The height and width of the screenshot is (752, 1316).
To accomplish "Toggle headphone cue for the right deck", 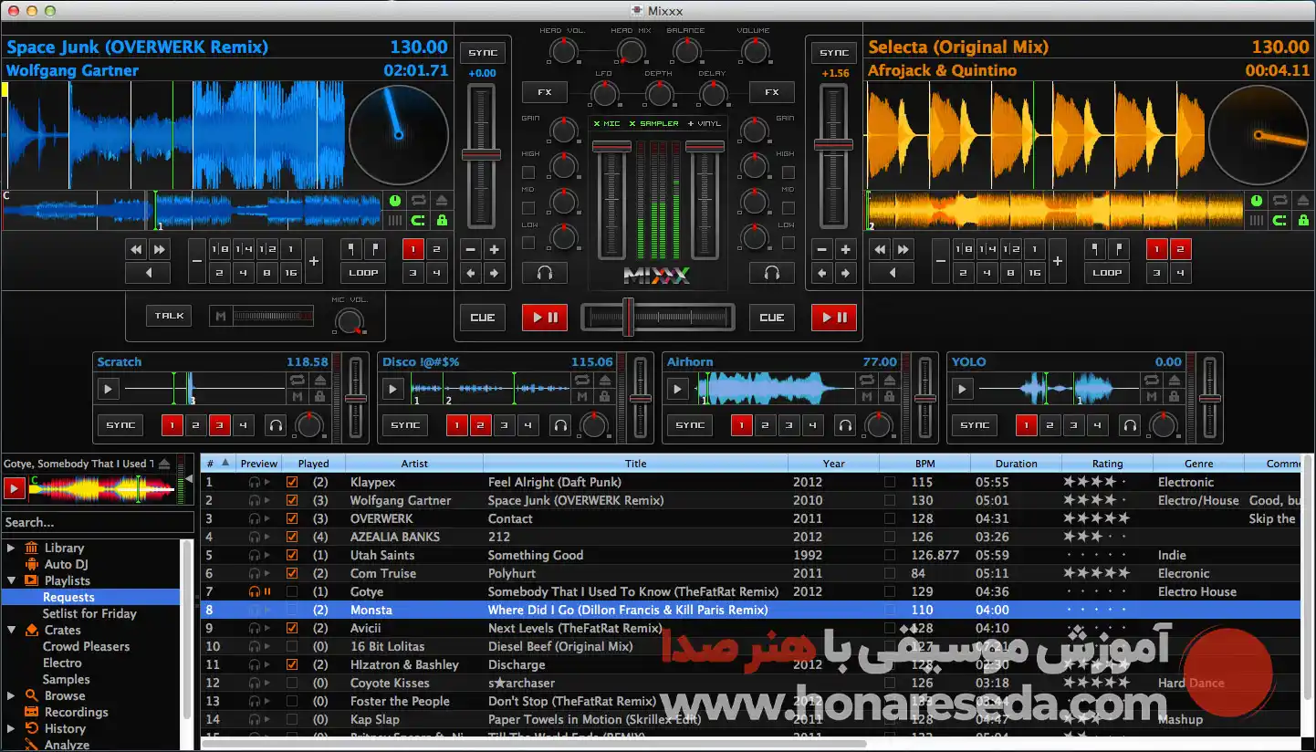I will 772,272.
